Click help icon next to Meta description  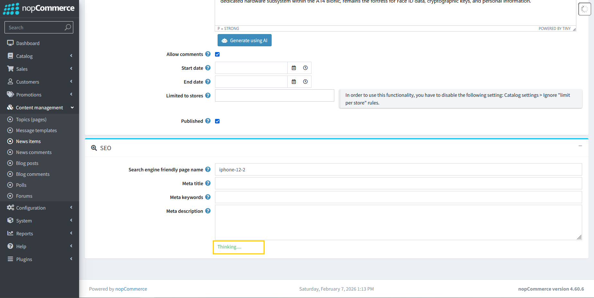tap(208, 211)
